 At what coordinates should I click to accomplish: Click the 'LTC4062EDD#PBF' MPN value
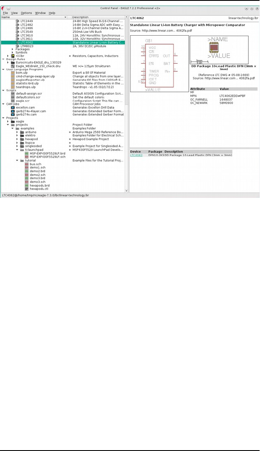[x=232, y=96]
